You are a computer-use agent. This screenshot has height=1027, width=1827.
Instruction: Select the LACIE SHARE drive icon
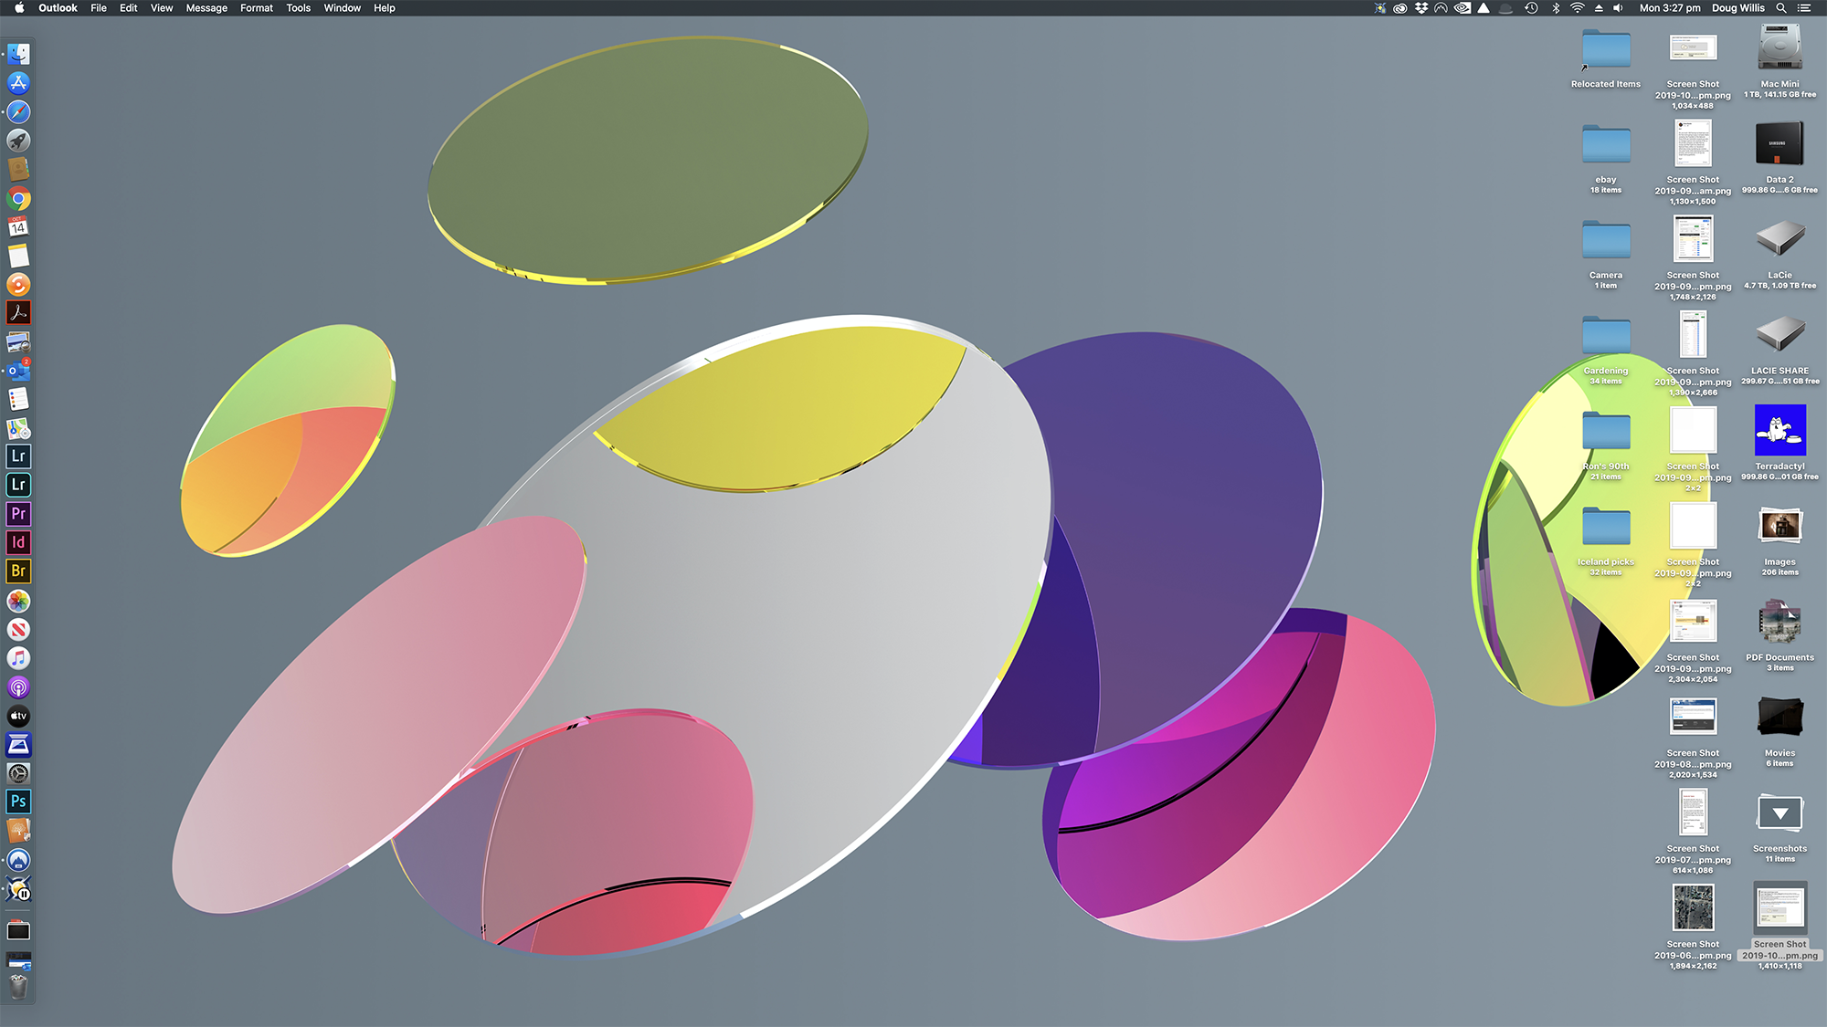click(1779, 335)
